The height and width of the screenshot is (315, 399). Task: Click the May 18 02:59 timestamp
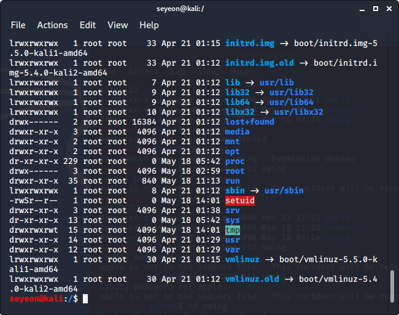tap(190, 171)
